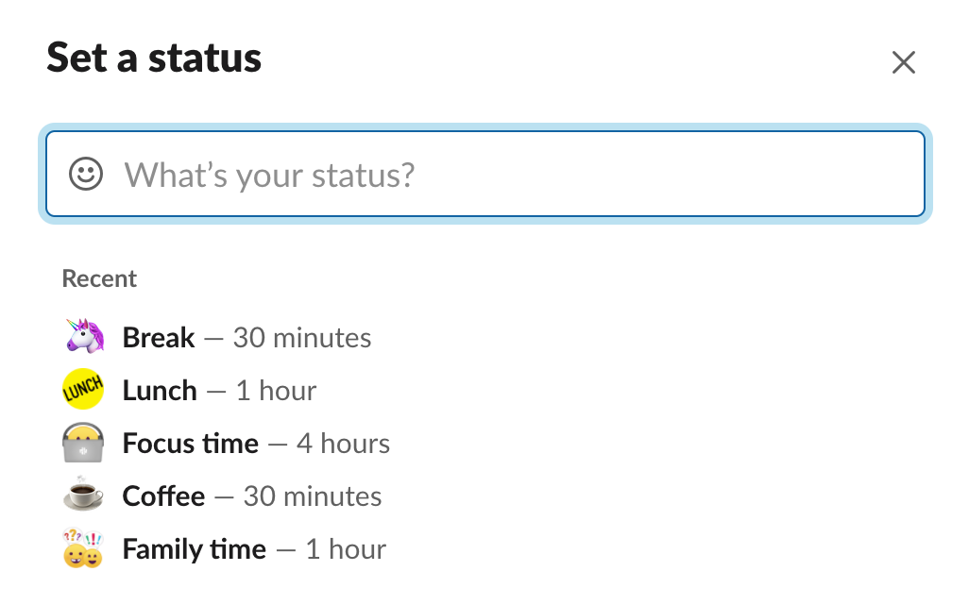
Task: Pick the Focus time status label
Action: [x=191, y=443]
